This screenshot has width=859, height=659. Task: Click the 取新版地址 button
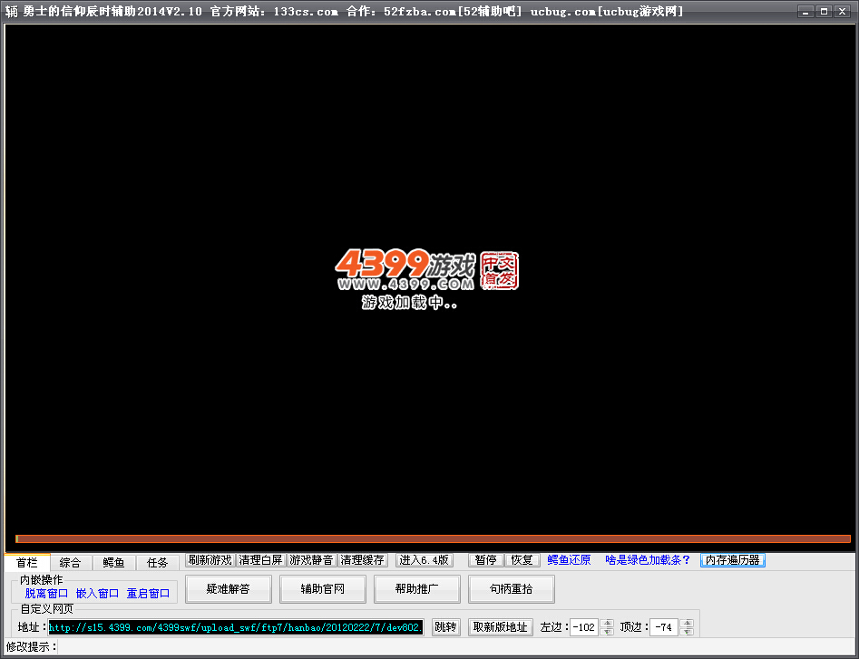point(500,627)
